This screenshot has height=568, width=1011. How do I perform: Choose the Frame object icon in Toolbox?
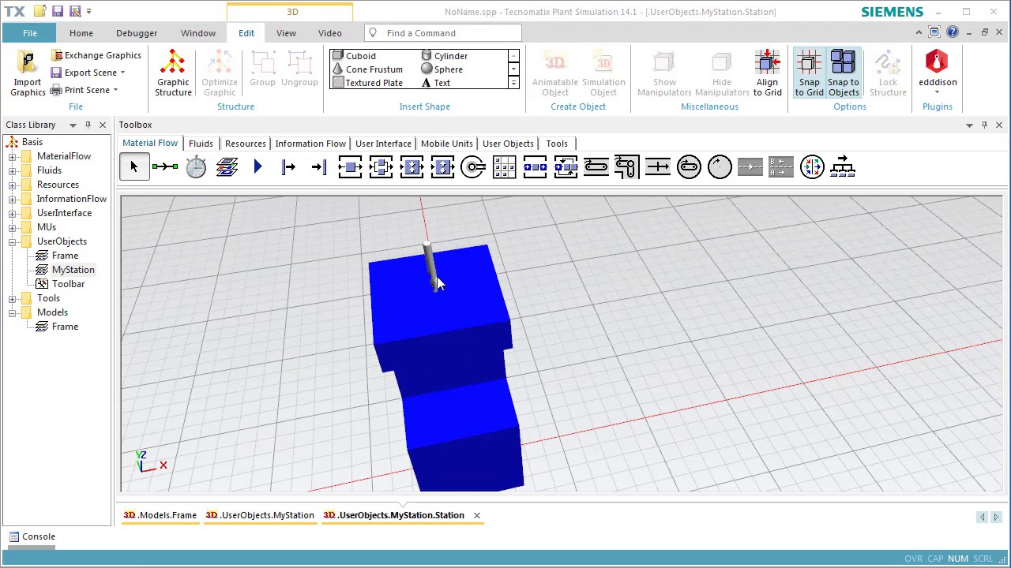[227, 166]
